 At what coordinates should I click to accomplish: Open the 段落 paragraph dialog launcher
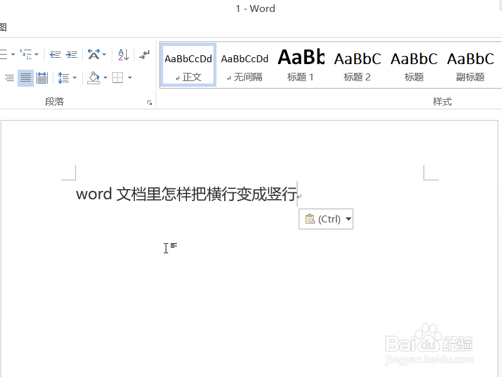pos(149,102)
